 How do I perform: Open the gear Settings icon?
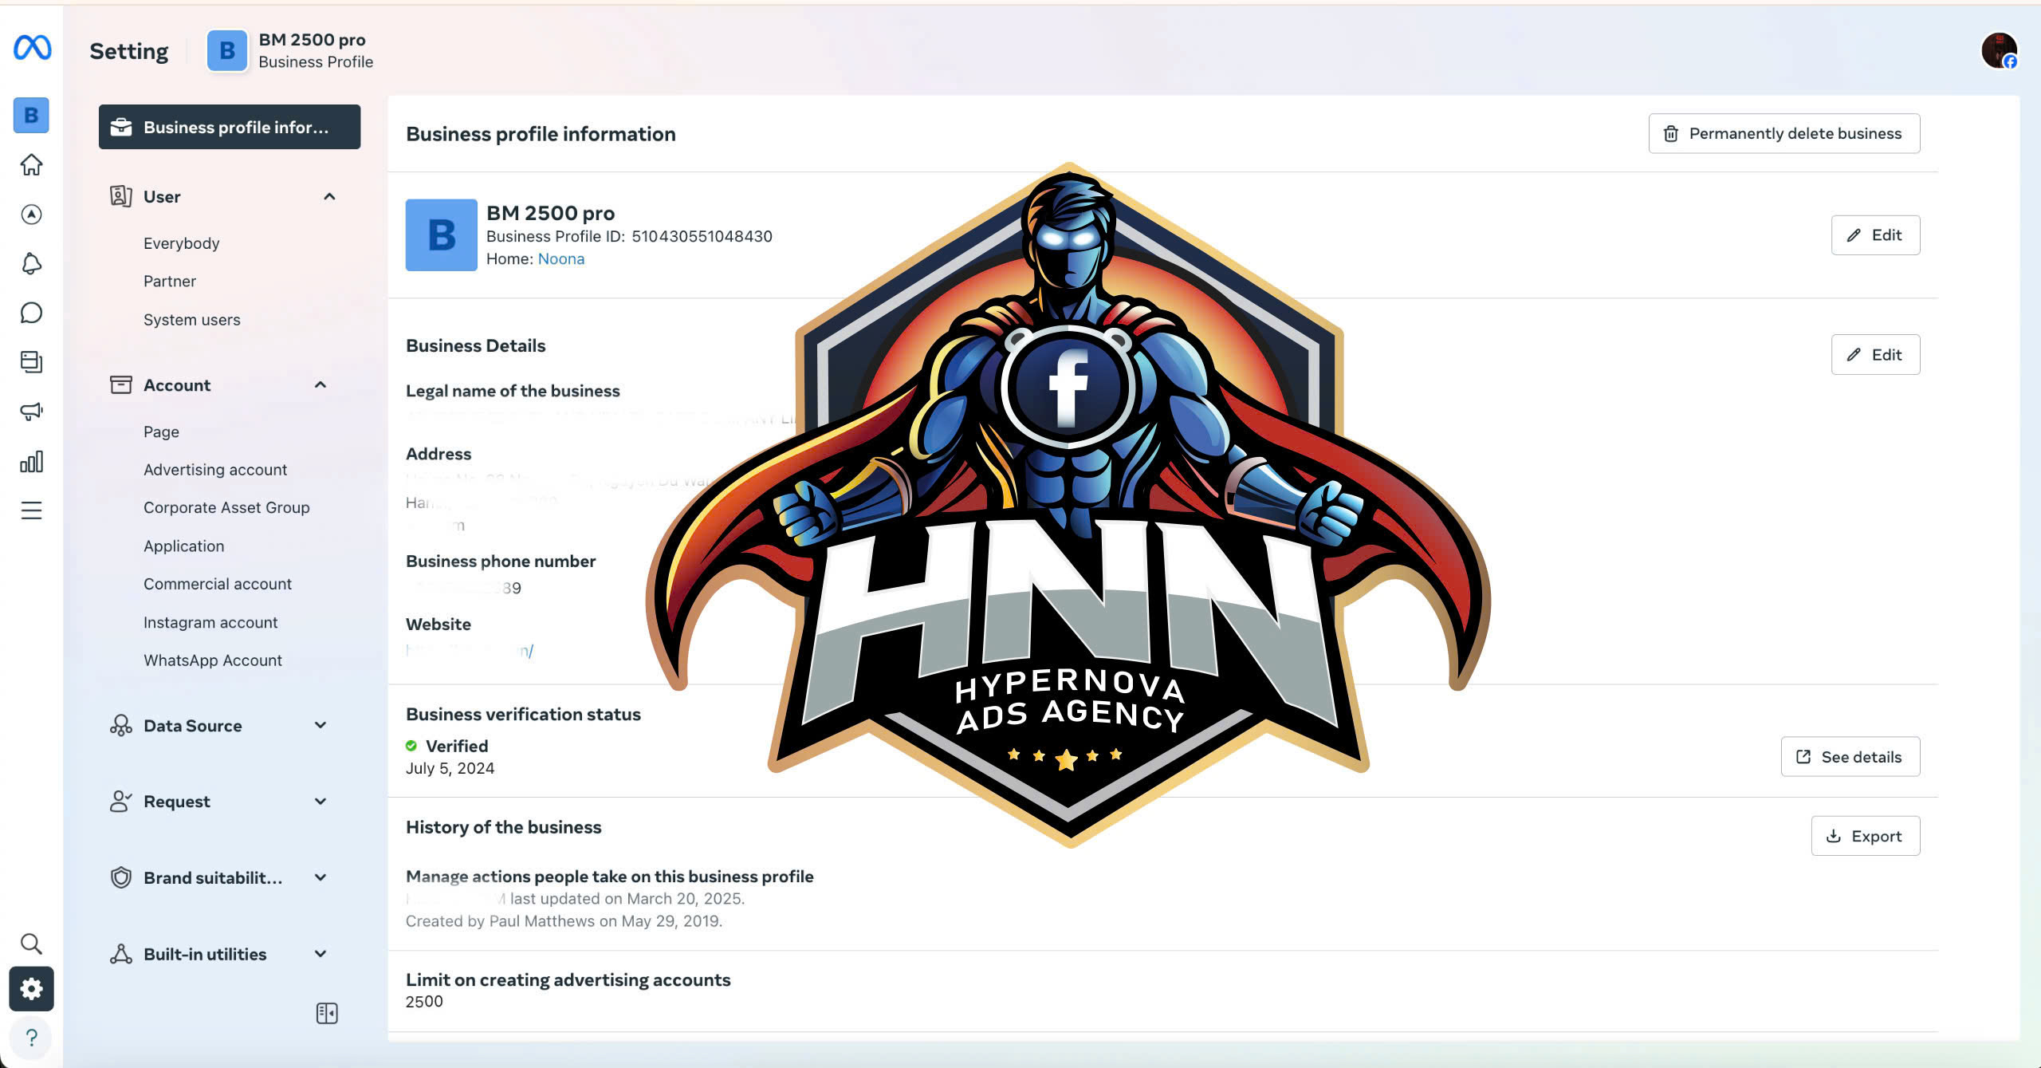31,989
